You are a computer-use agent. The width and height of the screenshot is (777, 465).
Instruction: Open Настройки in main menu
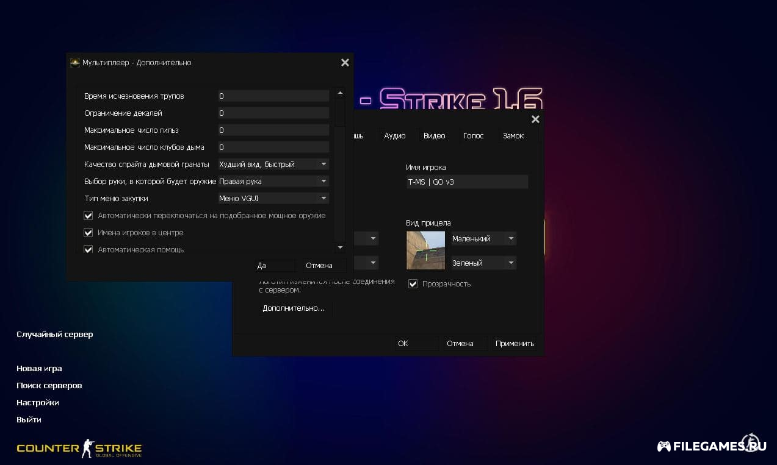(38, 402)
